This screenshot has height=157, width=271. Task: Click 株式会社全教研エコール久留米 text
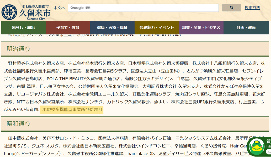click(x=98, y=94)
